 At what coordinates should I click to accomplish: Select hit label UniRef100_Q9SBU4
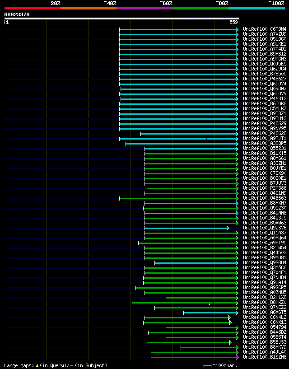tap(265, 262)
